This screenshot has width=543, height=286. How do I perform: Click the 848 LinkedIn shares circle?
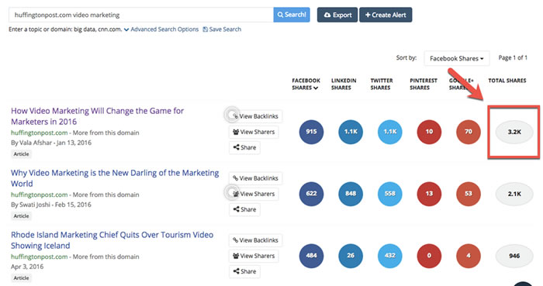(351, 194)
